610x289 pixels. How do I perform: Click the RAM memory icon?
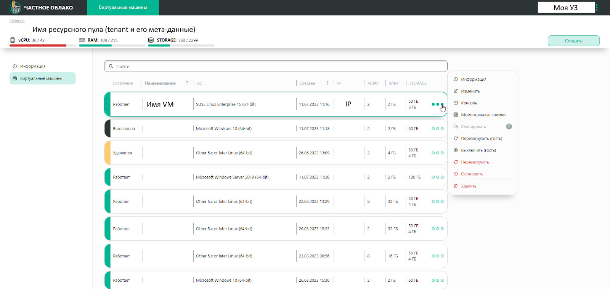click(x=82, y=40)
